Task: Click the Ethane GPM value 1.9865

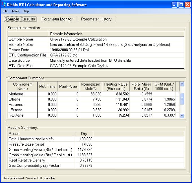Action: click(169, 99)
